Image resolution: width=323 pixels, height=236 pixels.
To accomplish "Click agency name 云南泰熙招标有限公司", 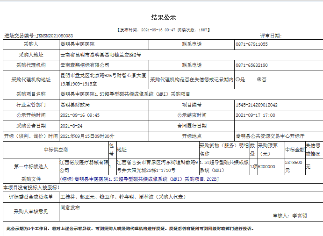I will 84,65.
